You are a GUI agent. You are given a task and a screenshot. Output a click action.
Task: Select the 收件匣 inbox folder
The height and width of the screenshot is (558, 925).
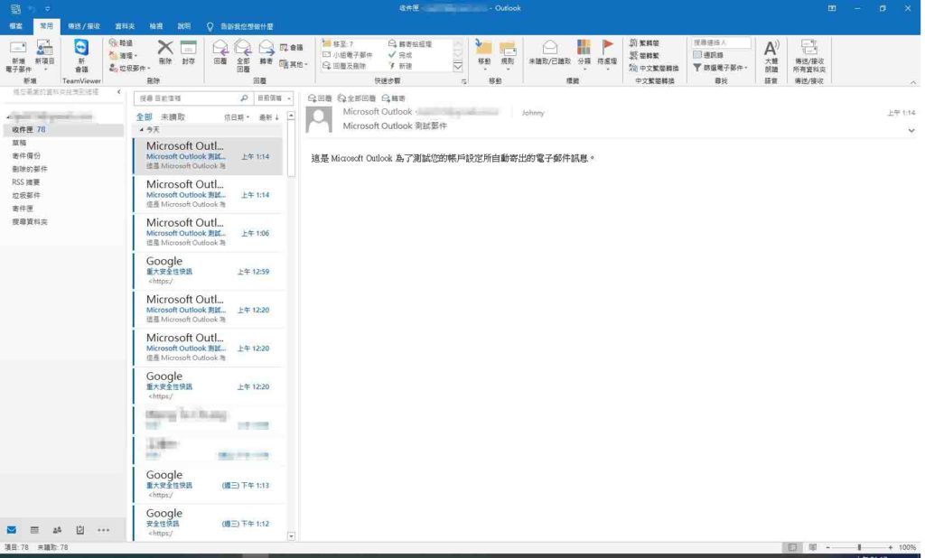tap(62, 130)
